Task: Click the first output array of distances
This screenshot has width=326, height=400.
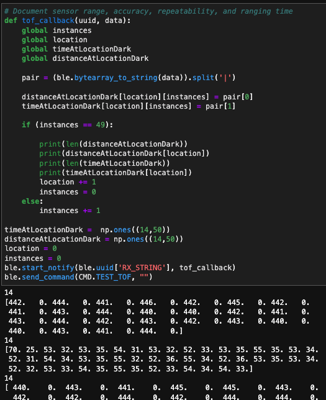Action: pos(157,317)
